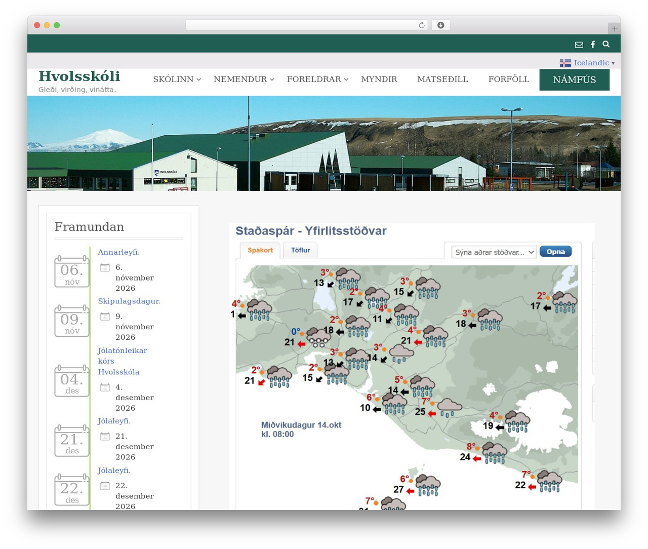Expand the FORELDRAR menu
Image resolution: width=648 pixels, height=549 pixels.
[317, 80]
